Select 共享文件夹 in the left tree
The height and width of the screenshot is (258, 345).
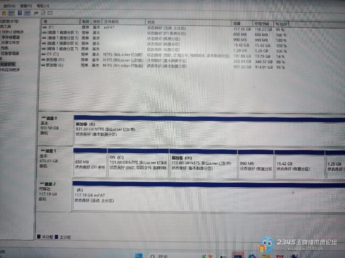coord(10,42)
